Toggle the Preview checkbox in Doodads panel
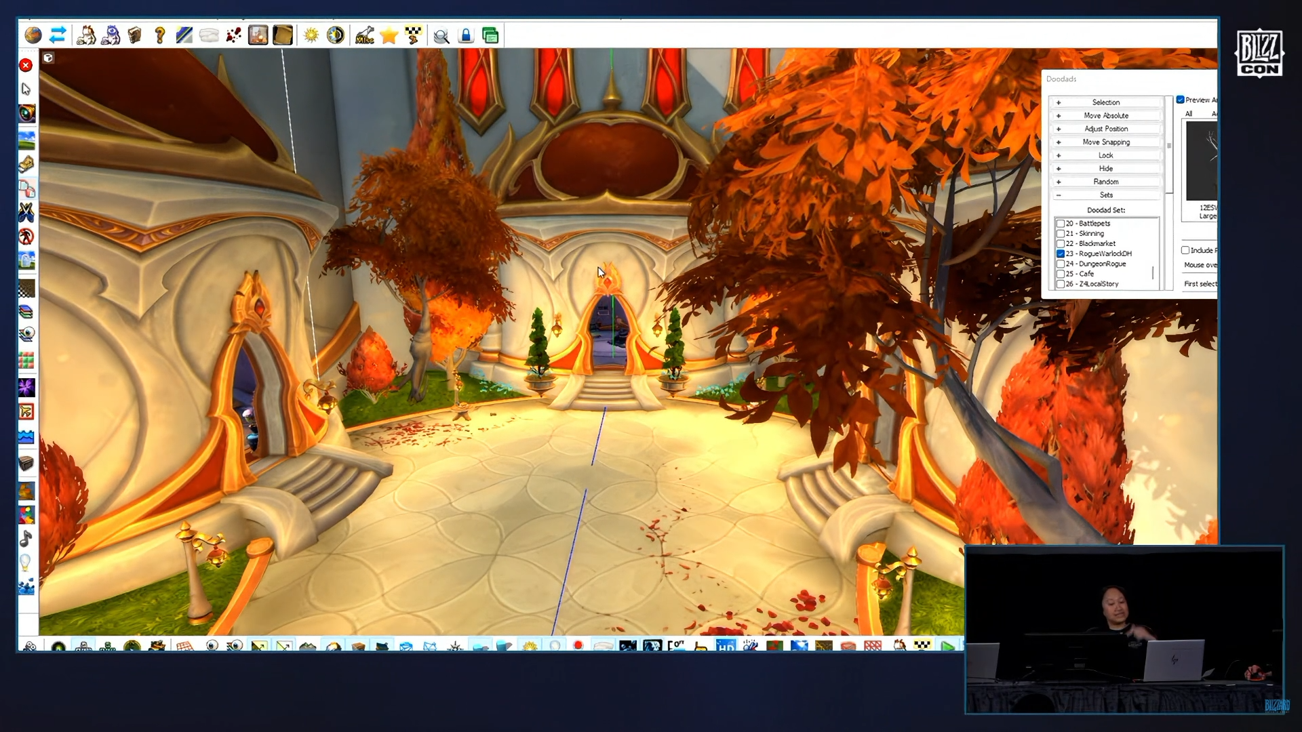 click(1181, 100)
